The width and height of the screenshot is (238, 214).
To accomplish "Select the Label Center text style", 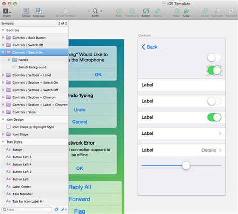I will click(34, 187).
